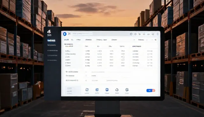Click the blue globe icon, second in bottom row
The height and width of the screenshot is (117, 204).
click(x=97, y=90)
